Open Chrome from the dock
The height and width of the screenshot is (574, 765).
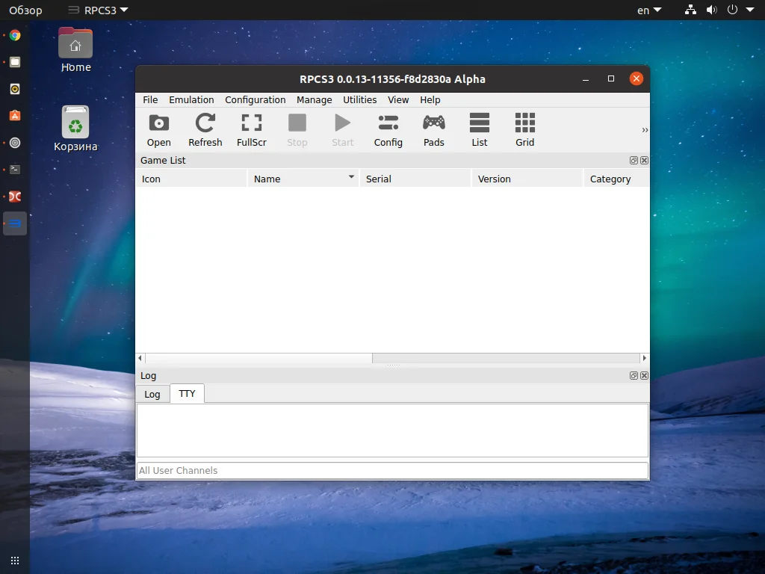coord(15,35)
